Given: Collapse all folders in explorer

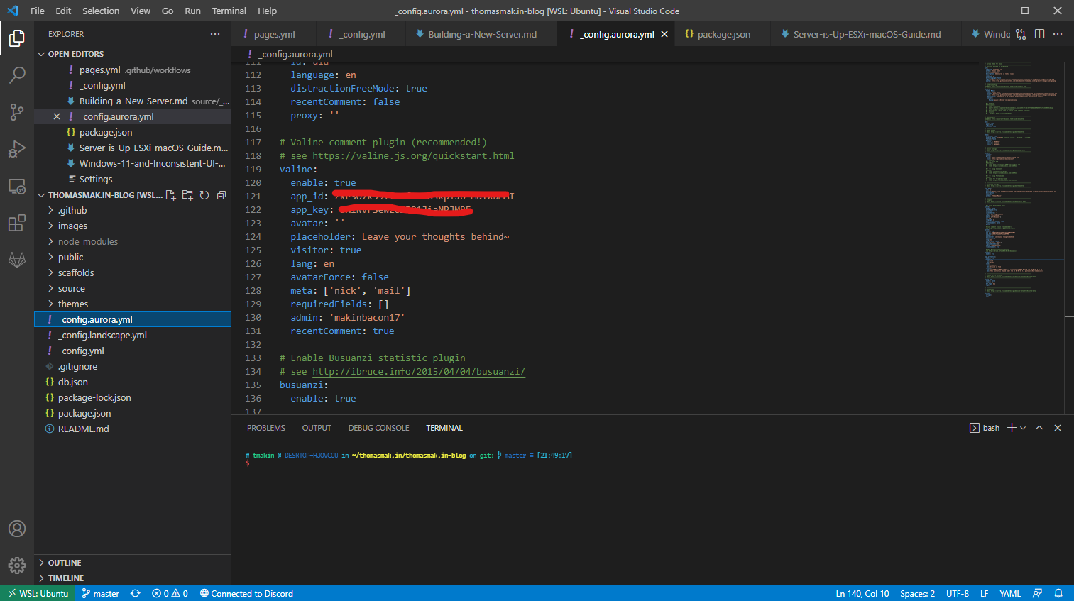Looking at the screenshot, I should coord(221,195).
